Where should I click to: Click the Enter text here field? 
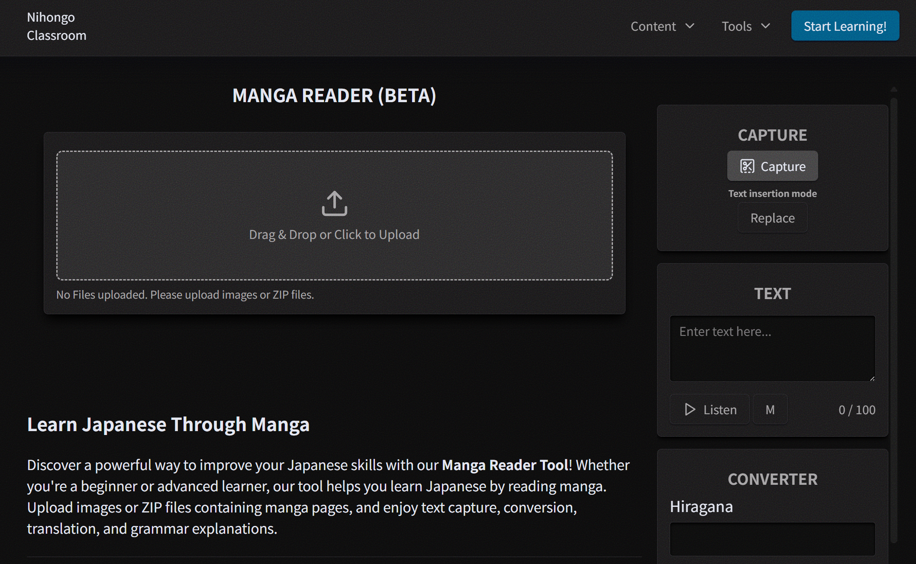772,348
